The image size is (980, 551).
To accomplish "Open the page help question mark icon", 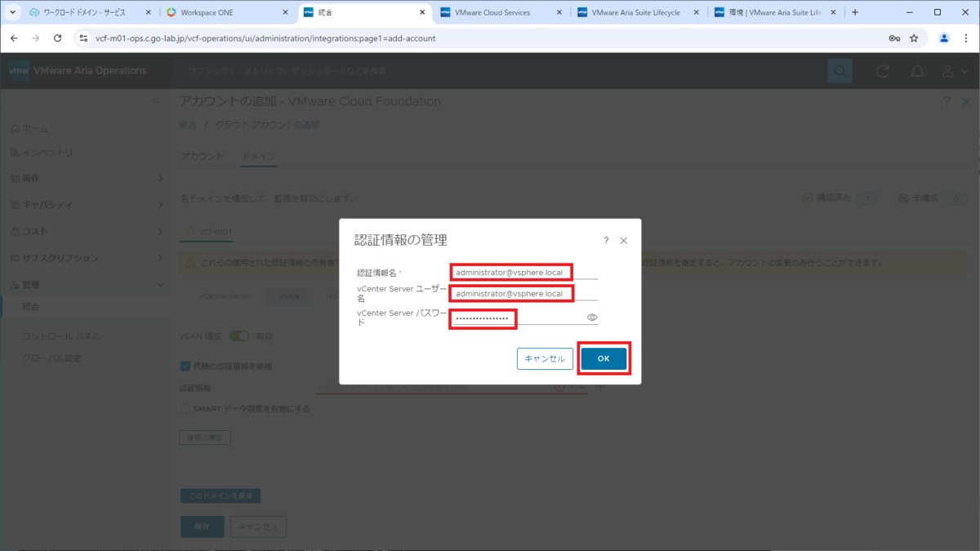I will point(947,101).
